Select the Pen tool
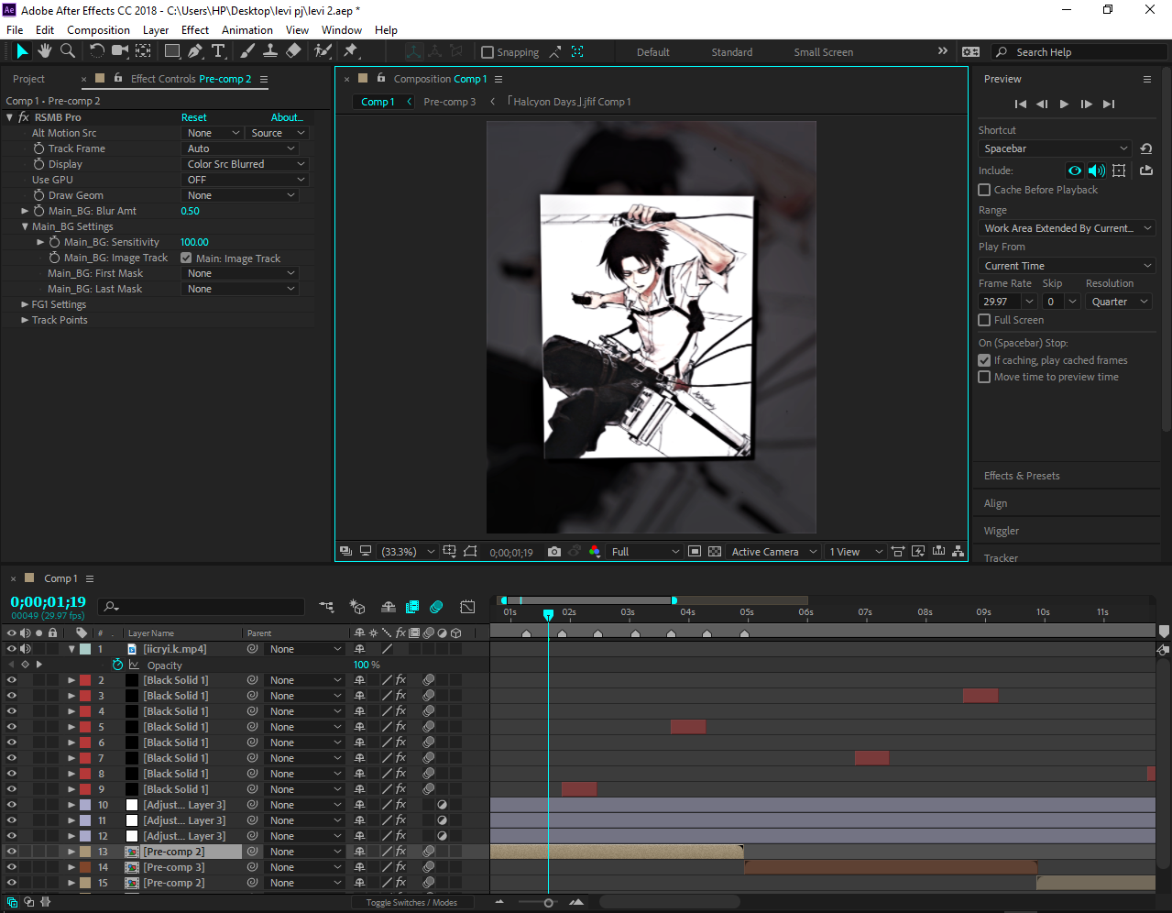Screen dimensions: 1172x913 click(194, 51)
